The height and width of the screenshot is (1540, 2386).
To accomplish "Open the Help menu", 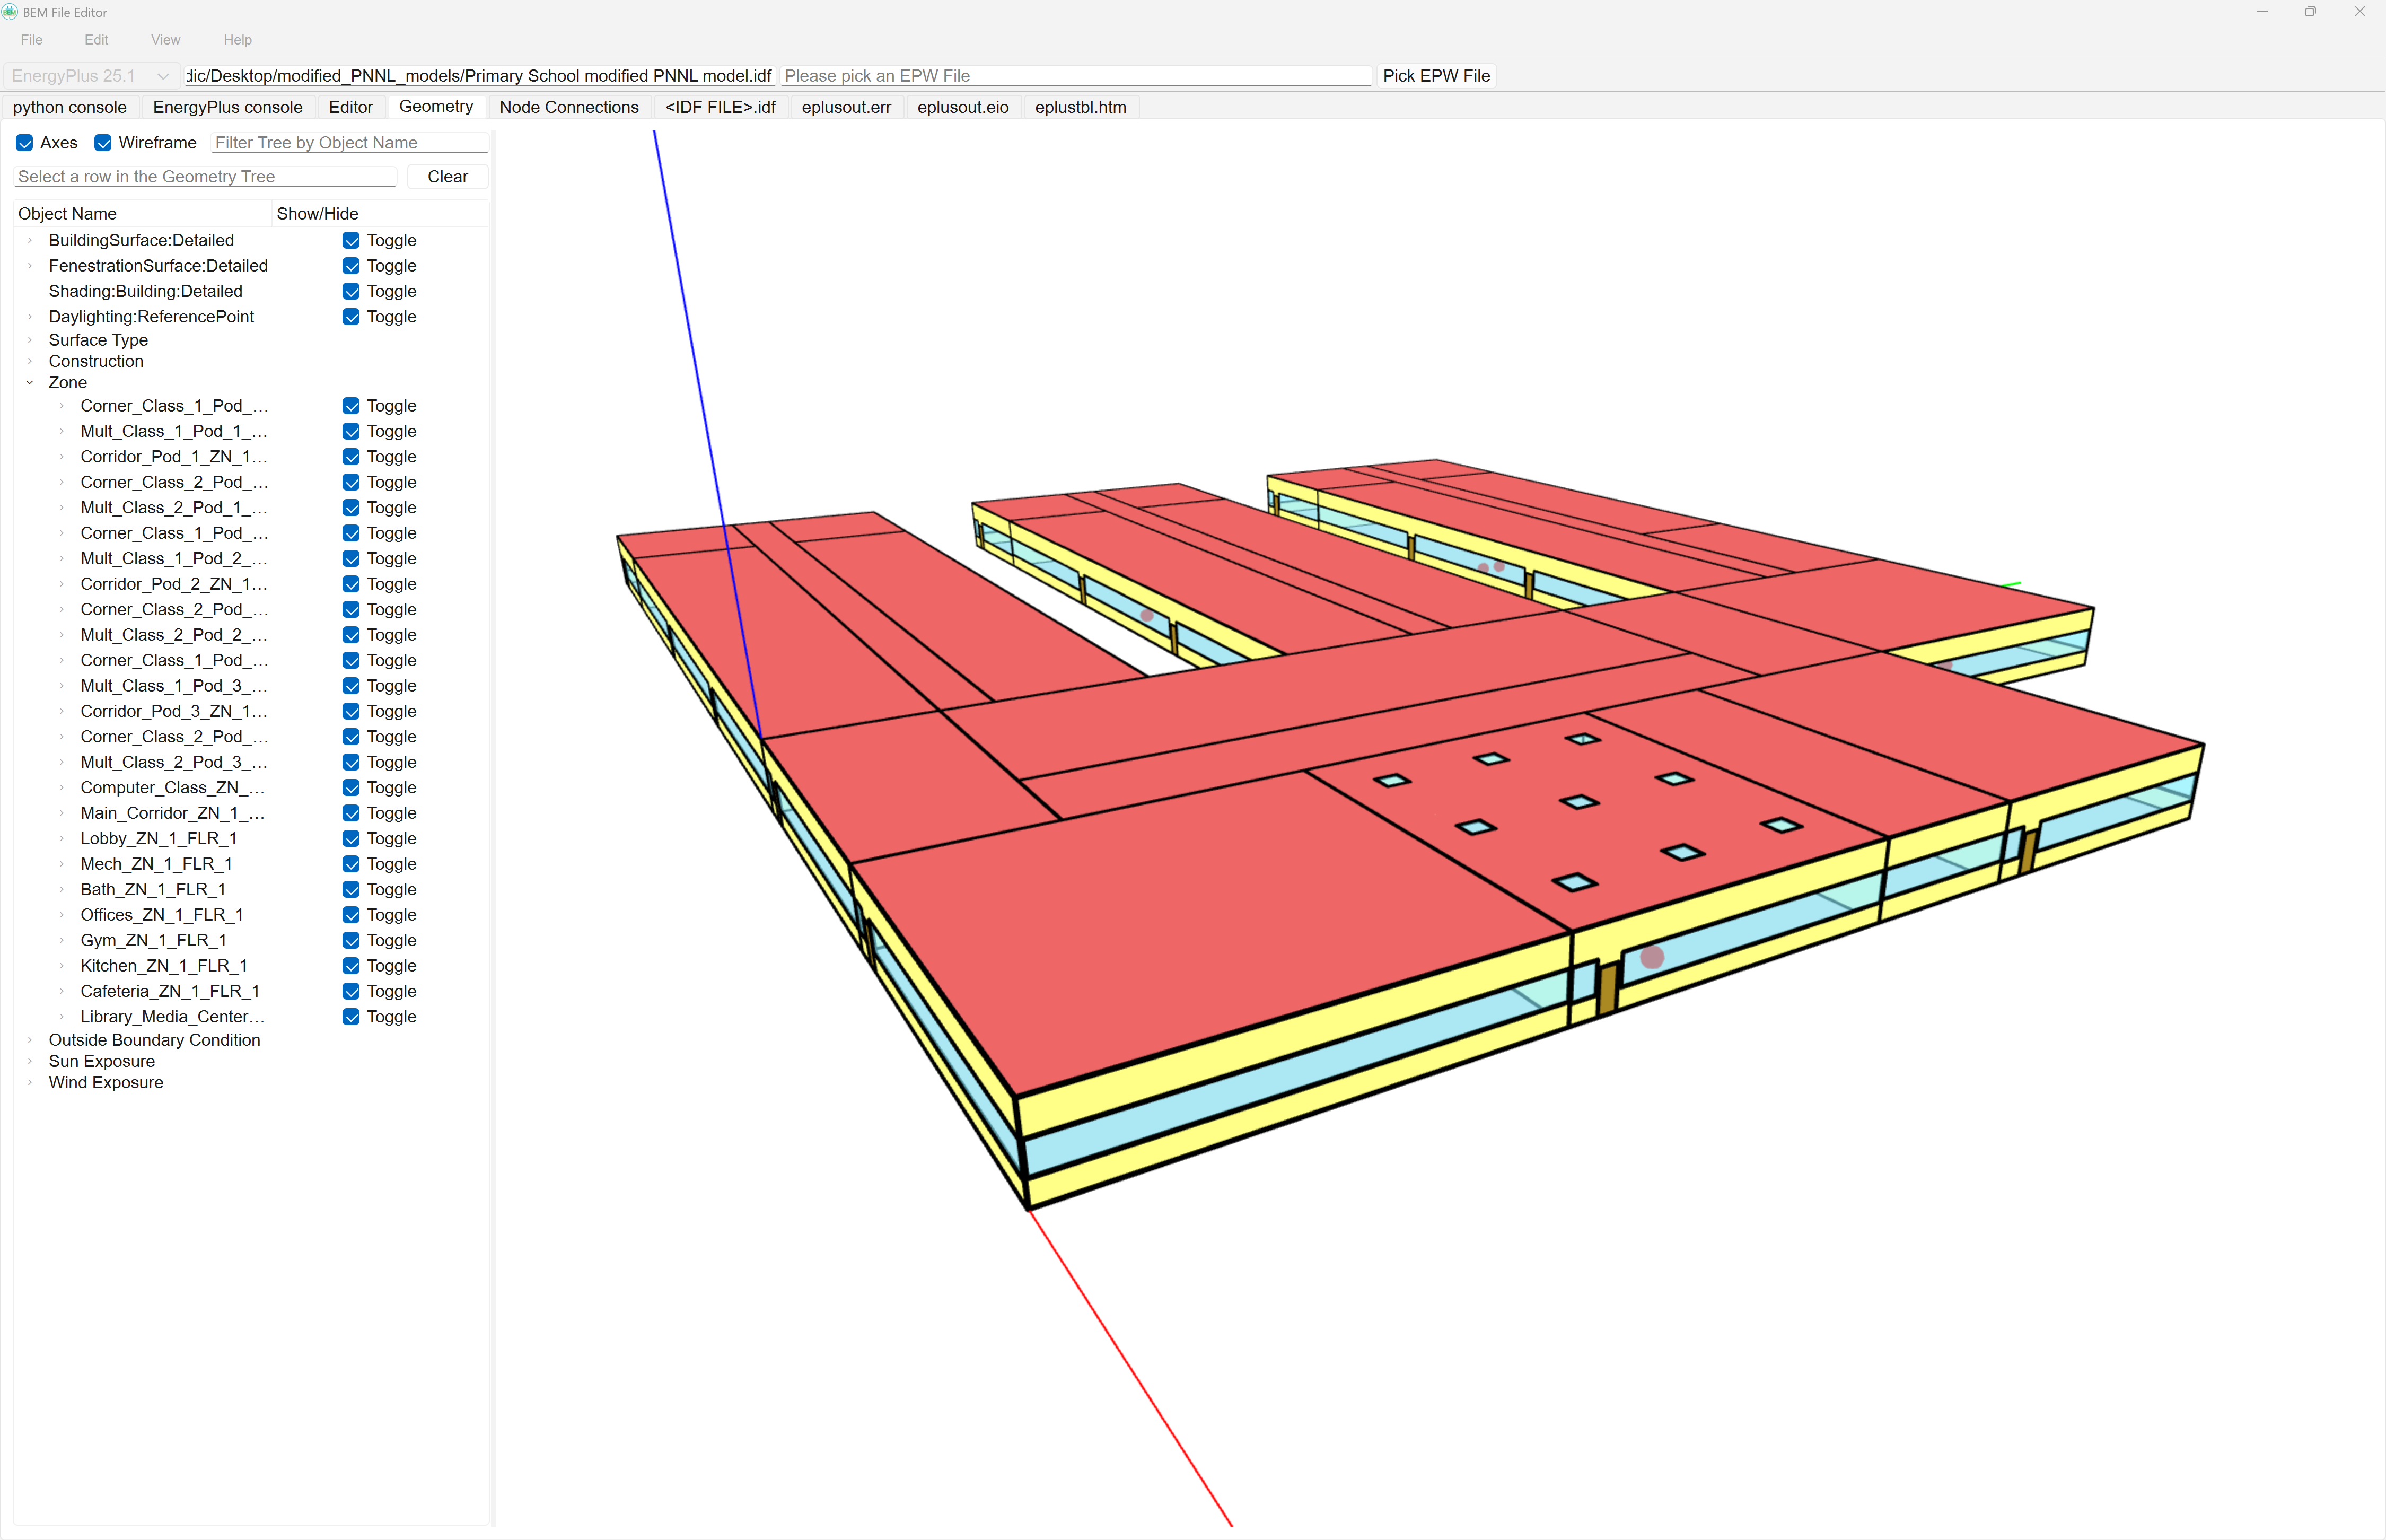I will click(238, 40).
